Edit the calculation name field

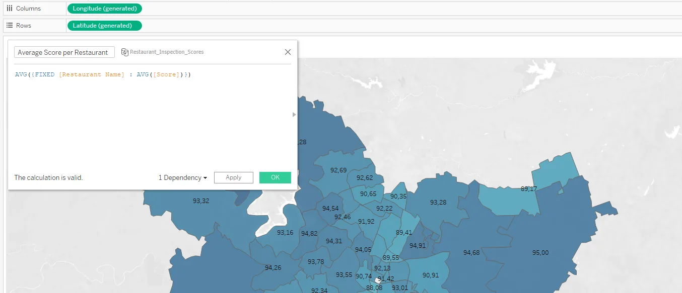(x=64, y=52)
